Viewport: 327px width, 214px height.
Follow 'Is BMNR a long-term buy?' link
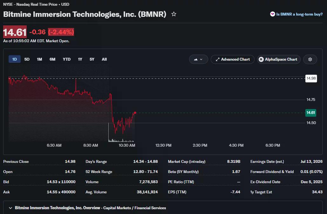point(299,14)
